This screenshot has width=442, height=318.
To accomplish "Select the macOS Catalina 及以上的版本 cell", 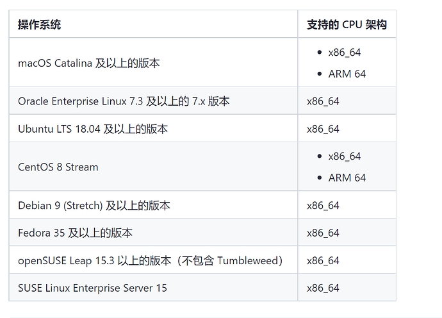I will click(89, 63).
